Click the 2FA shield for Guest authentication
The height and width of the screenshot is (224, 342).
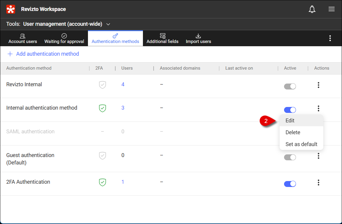click(x=102, y=156)
